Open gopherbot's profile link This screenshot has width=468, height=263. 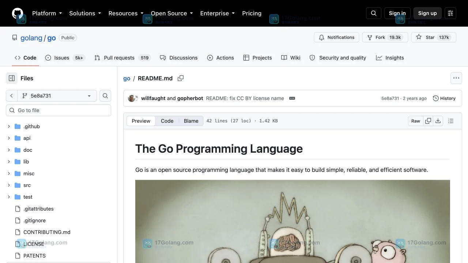[x=190, y=98]
